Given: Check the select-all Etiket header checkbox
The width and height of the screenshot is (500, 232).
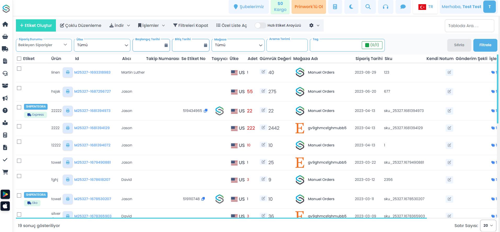Looking at the screenshot, I should (19, 59).
